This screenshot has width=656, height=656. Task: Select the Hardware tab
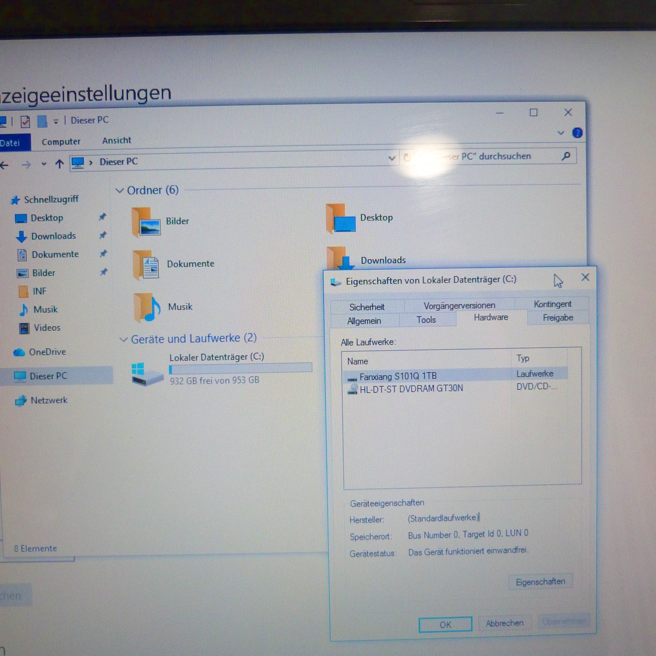(491, 317)
